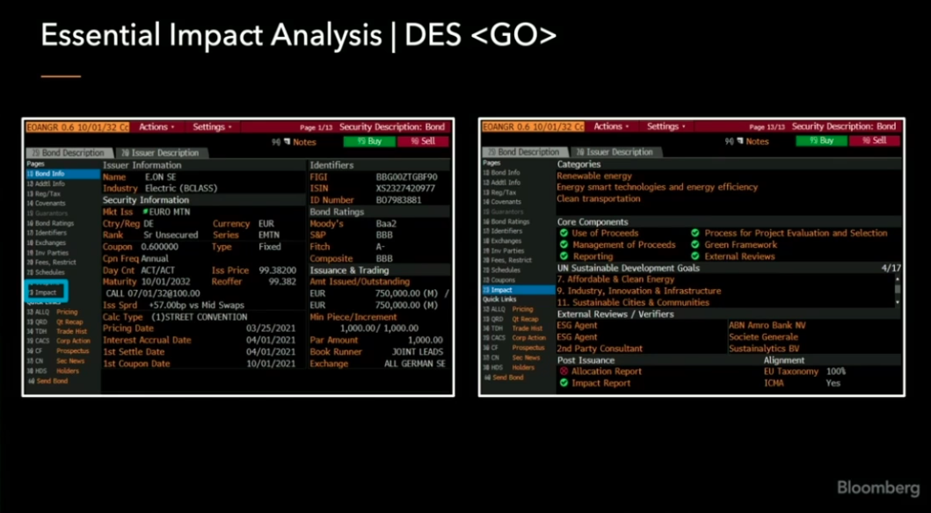Click green check icon beside Use of Proceeds
Viewport: 931px width, 513px height.
pyautogui.click(x=564, y=233)
